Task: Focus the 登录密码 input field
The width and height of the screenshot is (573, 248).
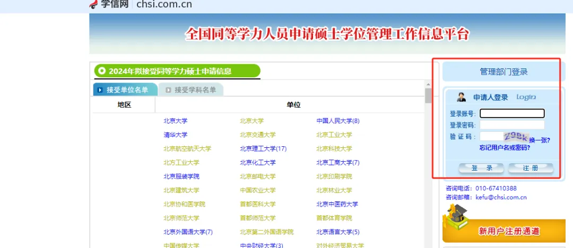Action: pos(512,125)
